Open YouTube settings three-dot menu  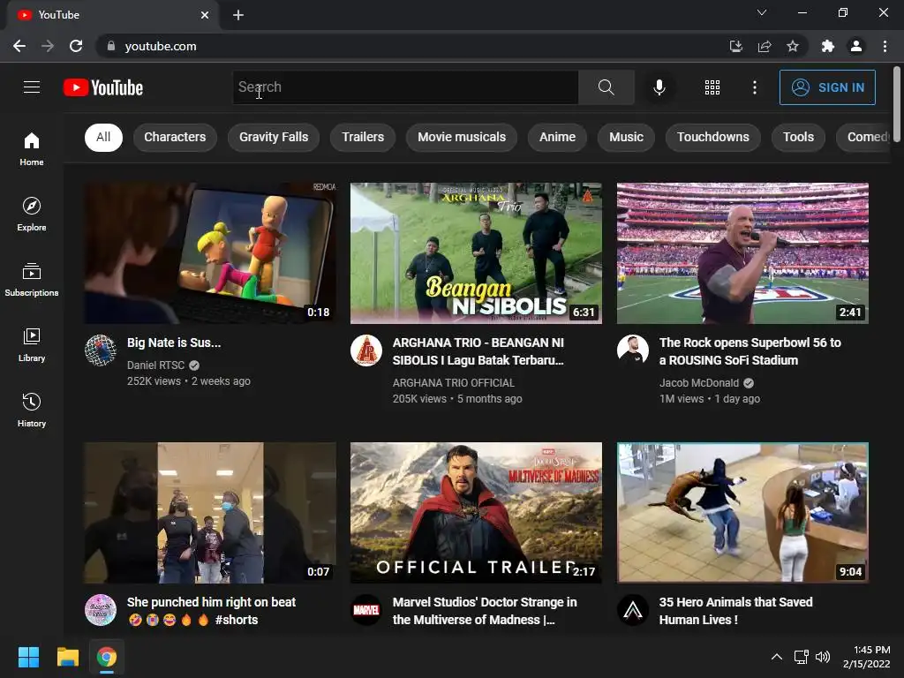755,87
